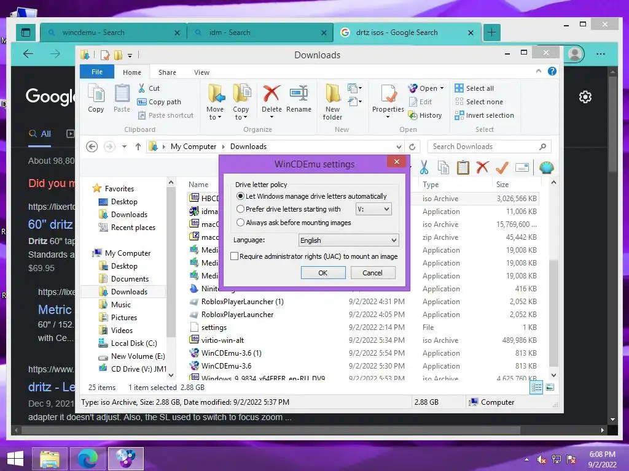Click Copy path in the Clipboard group
This screenshot has height=471, width=629.
(x=159, y=102)
